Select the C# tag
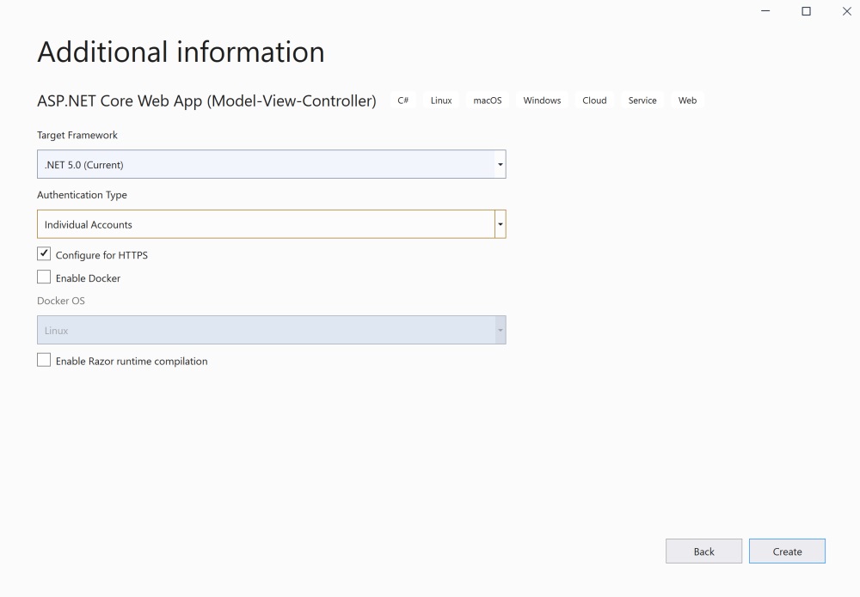Screen dimensions: 860x597 pyautogui.click(x=403, y=101)
